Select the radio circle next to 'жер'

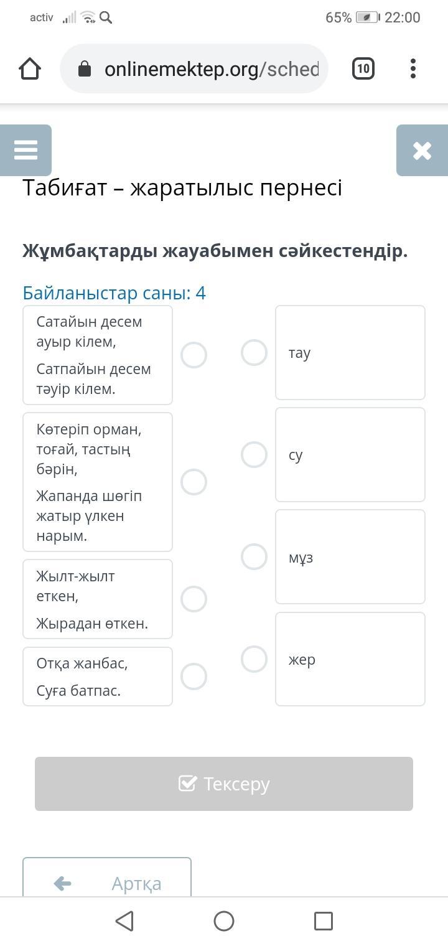click(x=254, y=659)
